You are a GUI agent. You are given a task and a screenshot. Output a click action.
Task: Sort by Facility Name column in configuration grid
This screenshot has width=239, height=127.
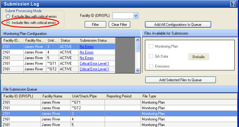35,40
